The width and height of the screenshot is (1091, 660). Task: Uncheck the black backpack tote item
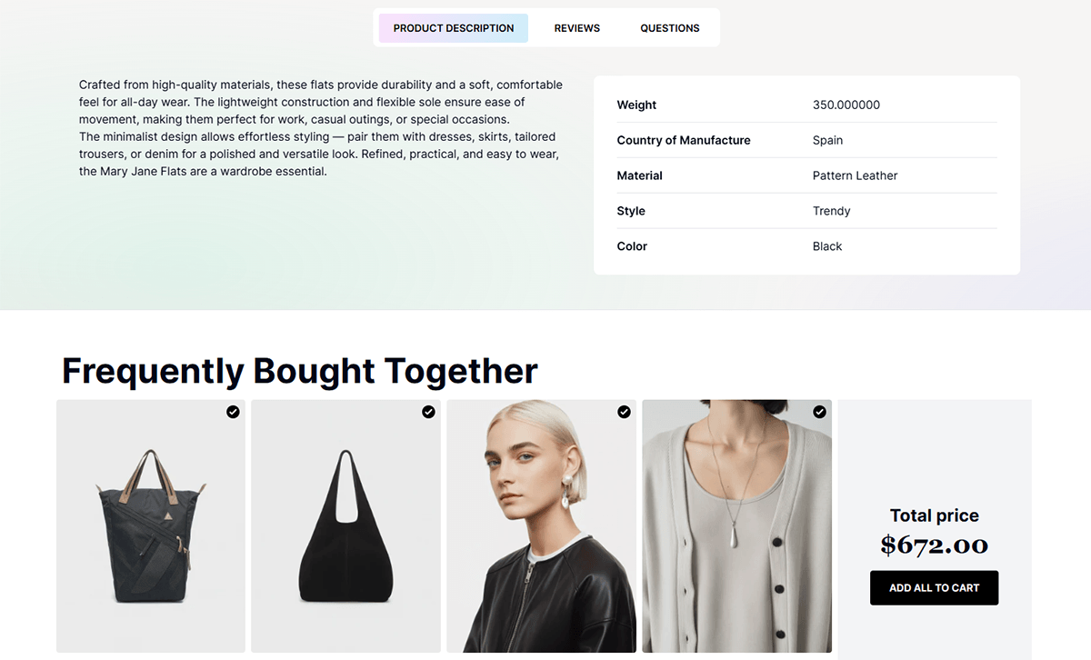coord(233,412)
